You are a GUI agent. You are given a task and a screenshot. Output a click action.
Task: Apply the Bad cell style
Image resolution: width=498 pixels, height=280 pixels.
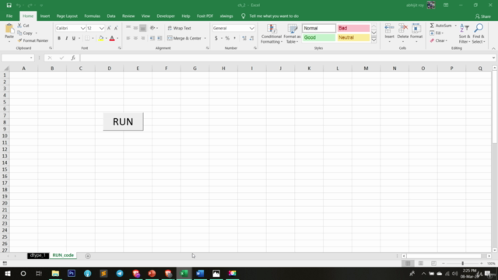point(353,28)
